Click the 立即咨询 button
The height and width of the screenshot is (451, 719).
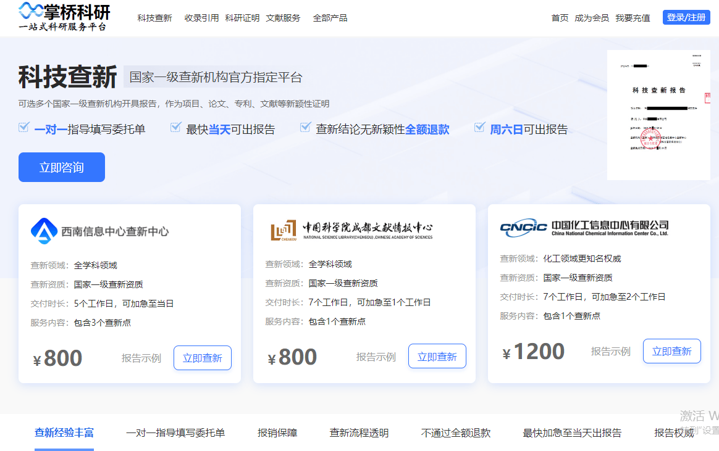click(61, 167)
